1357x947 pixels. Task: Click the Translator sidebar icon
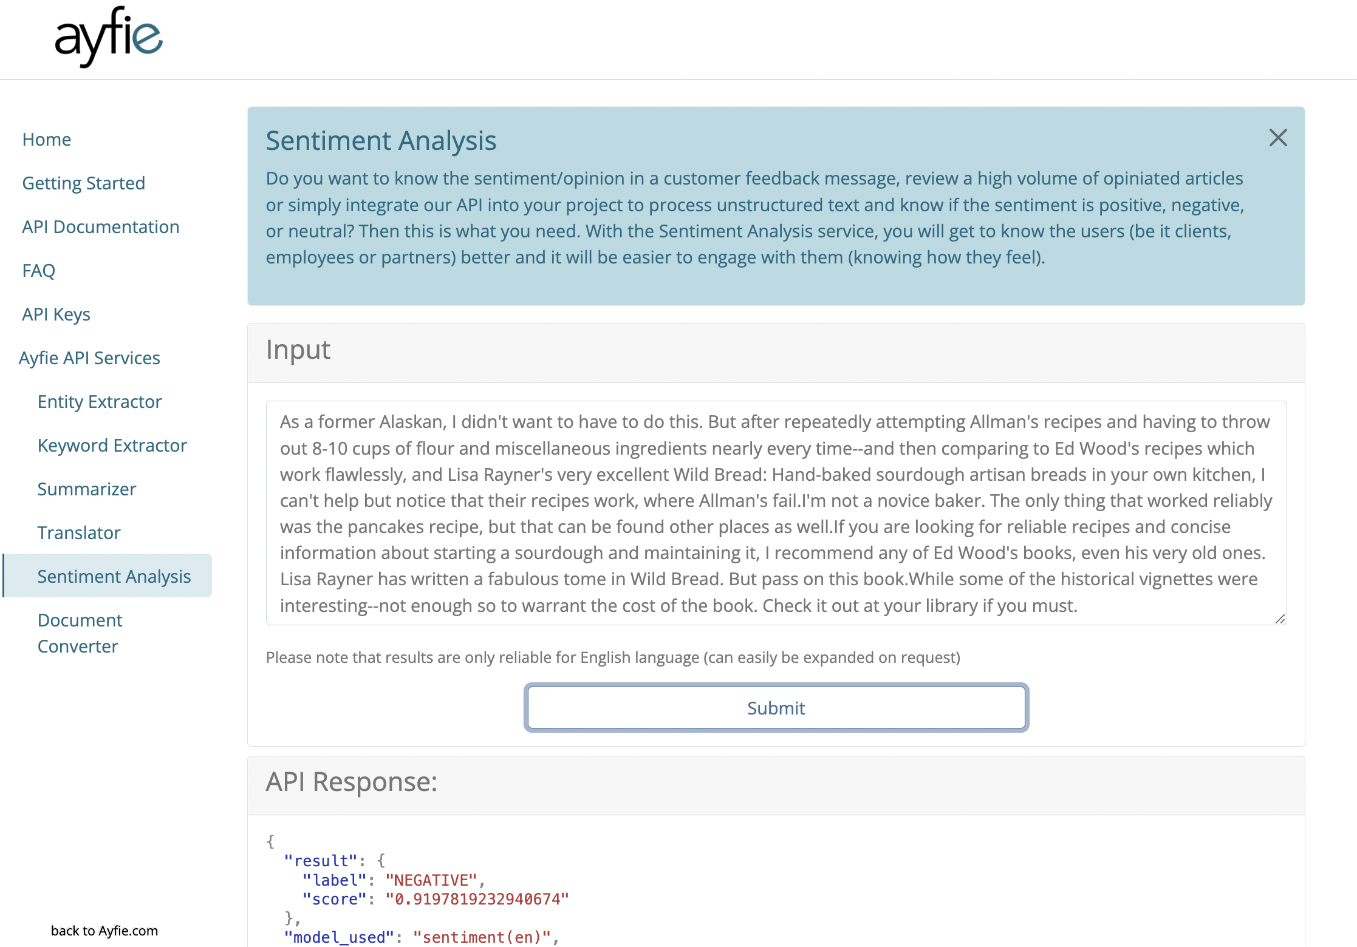click(78, 533)
